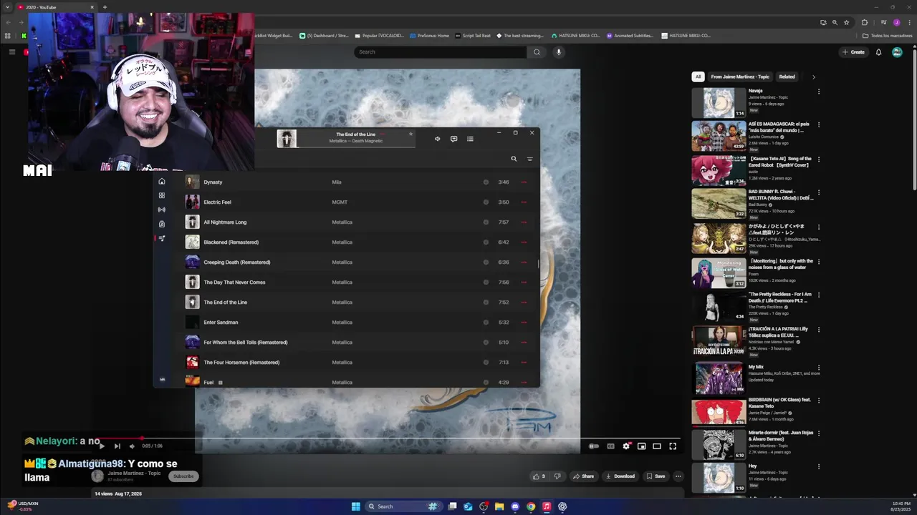The height and width of the screenshot is (515, 917).
Task: Select the All filter chip
Action: (x=698, y=77)
